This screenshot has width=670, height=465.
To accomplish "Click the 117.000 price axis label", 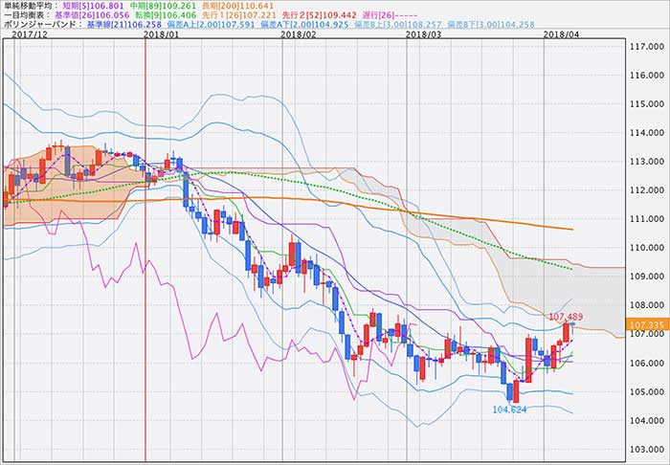I will click(645, 47).
